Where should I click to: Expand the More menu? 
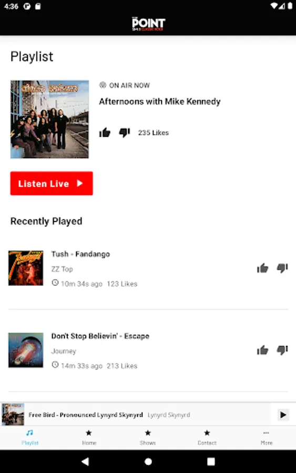(266, 438)
